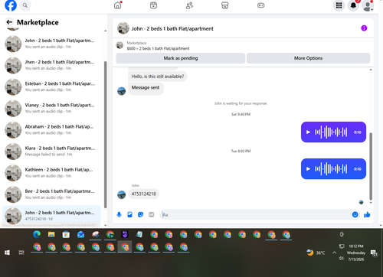Image resolution: width=383 pixels, height=277 pixels.
Task: Open Task View on the taskbar
Action: pos(21,253)
